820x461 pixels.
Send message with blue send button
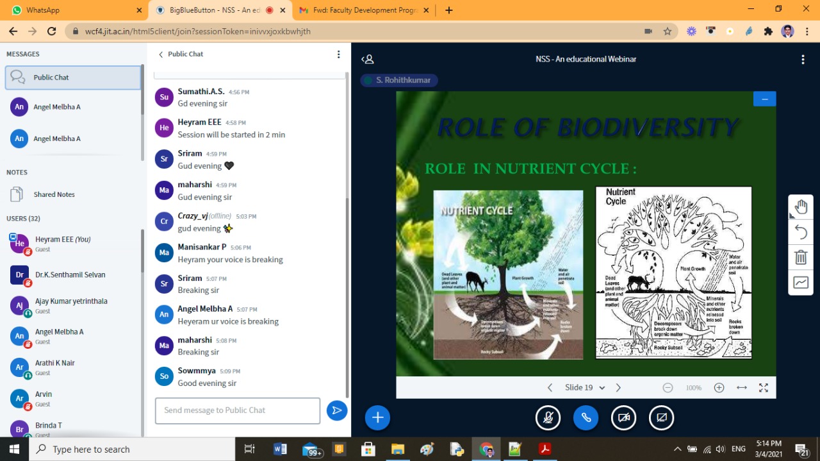(x=337, y=410)
